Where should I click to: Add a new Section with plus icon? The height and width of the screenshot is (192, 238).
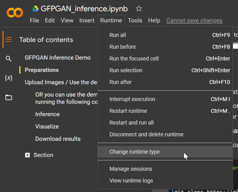[27, 155]
